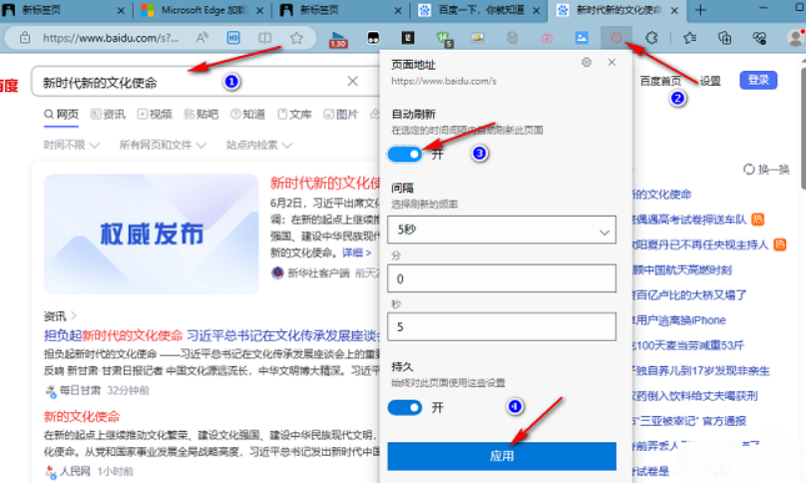
Task: Select the 贴吧 search category
Action: (202, 114)
